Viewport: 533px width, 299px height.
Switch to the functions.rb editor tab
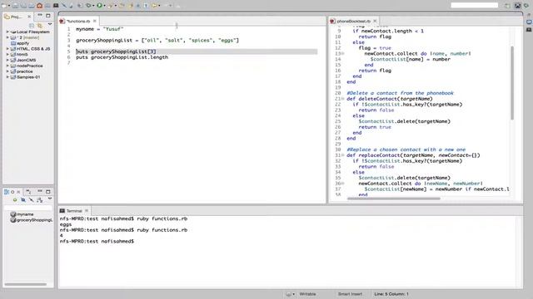(77, 21)
